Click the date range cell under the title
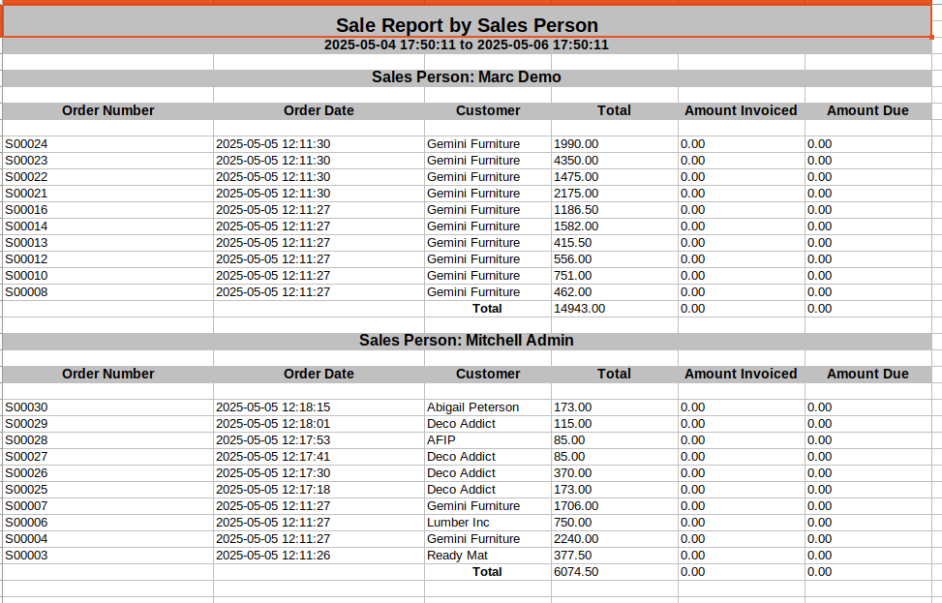 (x=467, y=45)
